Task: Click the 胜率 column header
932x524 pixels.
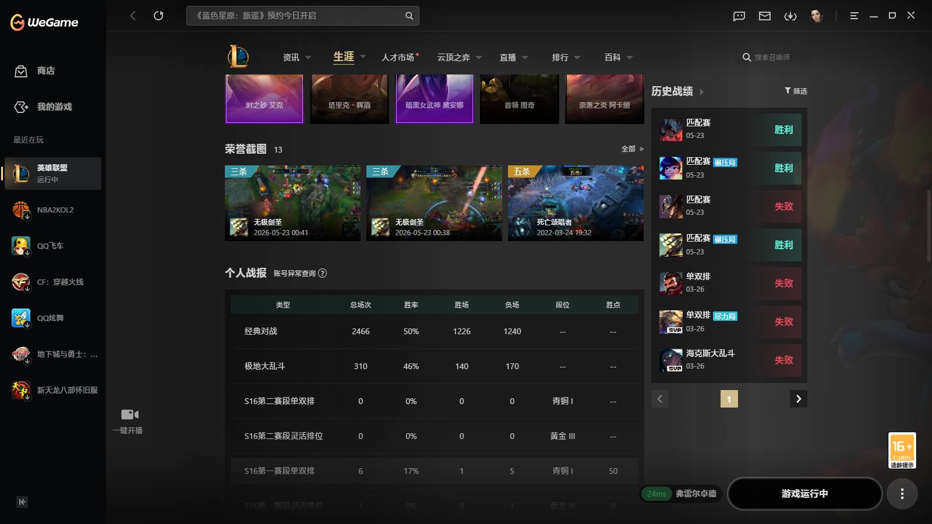Action: (x=411, y=305)
